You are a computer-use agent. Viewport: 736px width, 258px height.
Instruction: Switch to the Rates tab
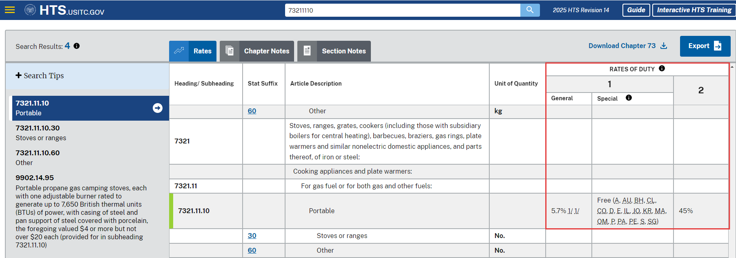tap(193, 51)
